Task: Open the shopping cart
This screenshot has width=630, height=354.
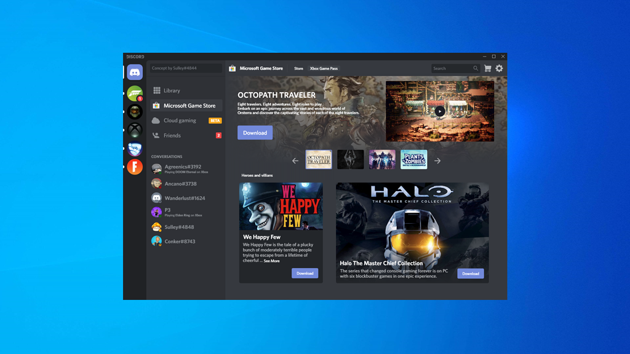Action: point(487,68)
